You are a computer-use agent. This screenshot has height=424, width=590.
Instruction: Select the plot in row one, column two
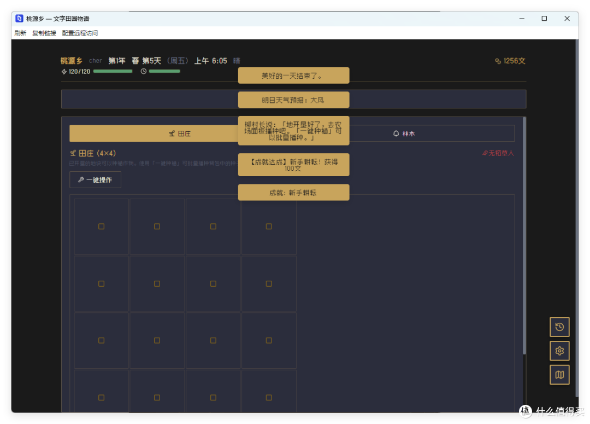[157, 226]
